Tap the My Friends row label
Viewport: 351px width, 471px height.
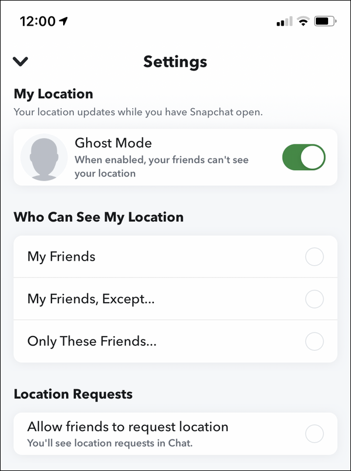click(61, 257)
